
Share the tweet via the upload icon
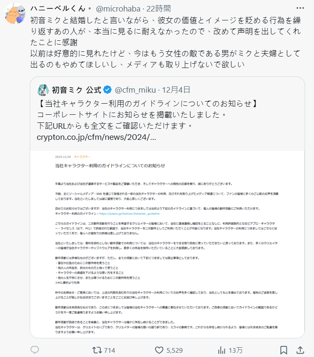tap(300, 350)
